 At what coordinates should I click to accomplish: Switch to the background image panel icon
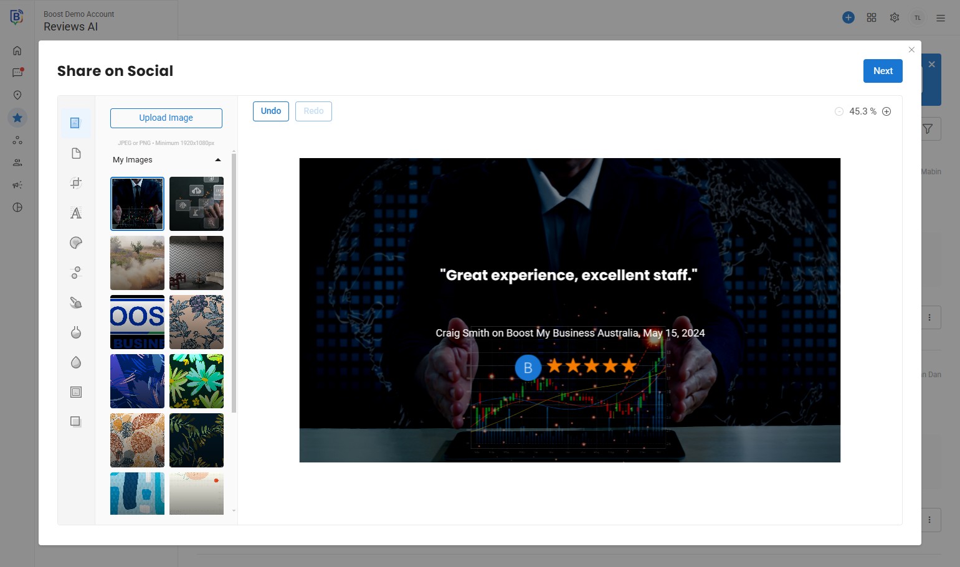pyautogui.click(x=76, y=123)
